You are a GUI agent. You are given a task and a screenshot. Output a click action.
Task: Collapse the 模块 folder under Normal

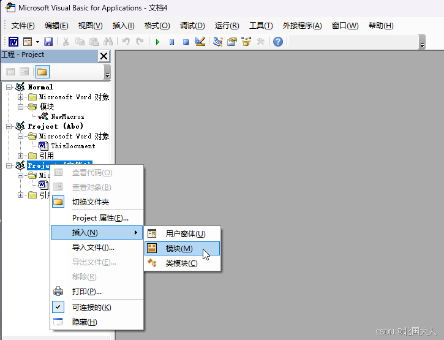coord(20,107)
